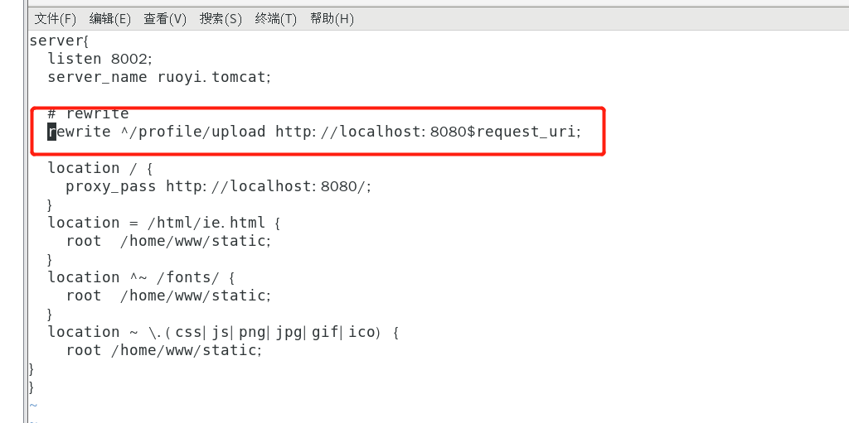Click the 'location / {' line
This screenshot has width=849, height=423.
pos(100,168)
